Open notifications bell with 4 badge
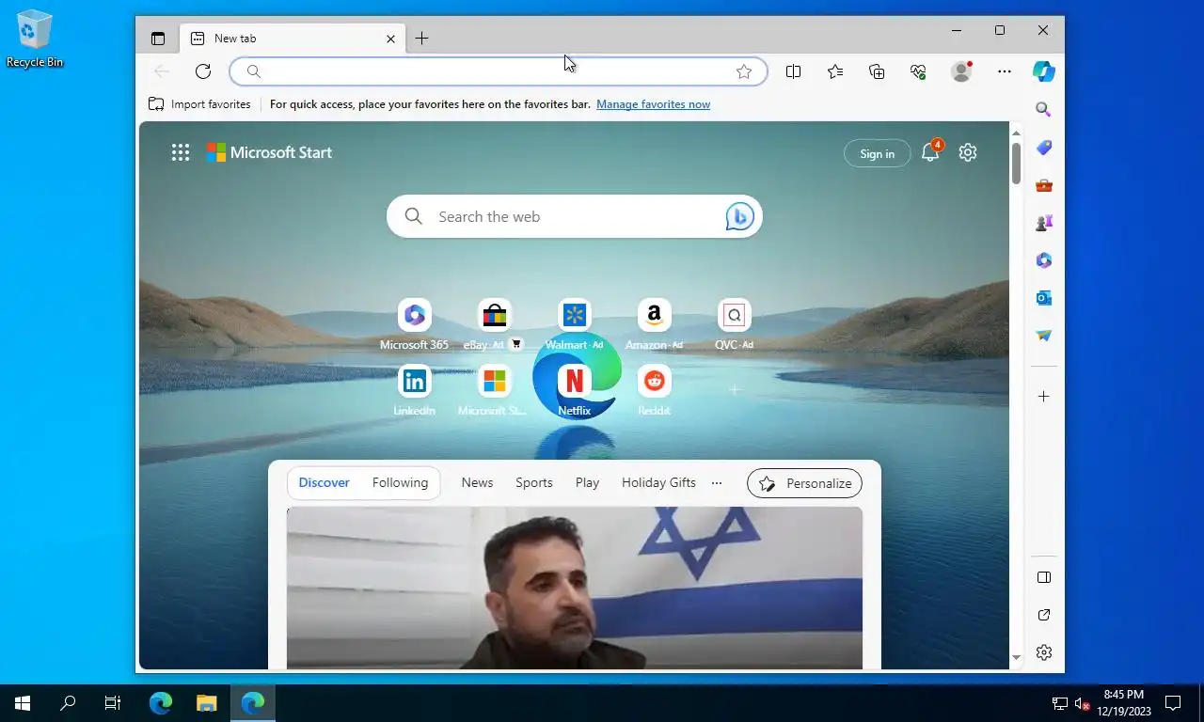The image size is (1204, 722). [x=931, y=151]
